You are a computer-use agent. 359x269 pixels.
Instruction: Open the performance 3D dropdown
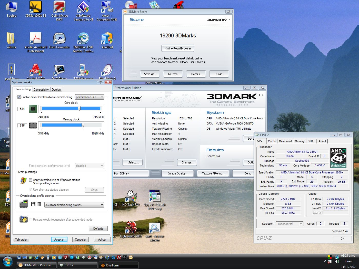point(89,97)
